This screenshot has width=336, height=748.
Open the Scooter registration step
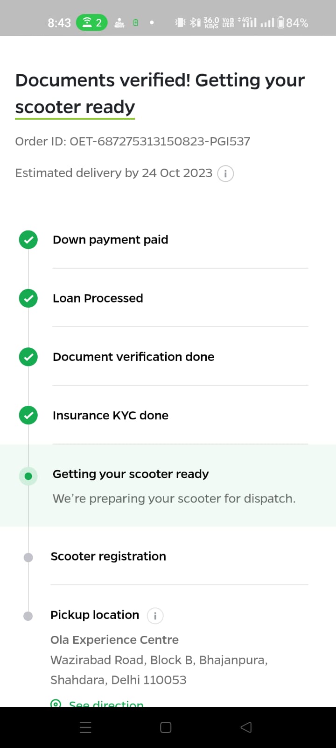108,556
